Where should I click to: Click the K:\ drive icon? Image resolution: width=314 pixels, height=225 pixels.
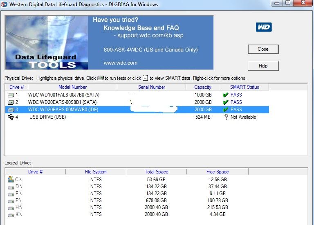11,215
